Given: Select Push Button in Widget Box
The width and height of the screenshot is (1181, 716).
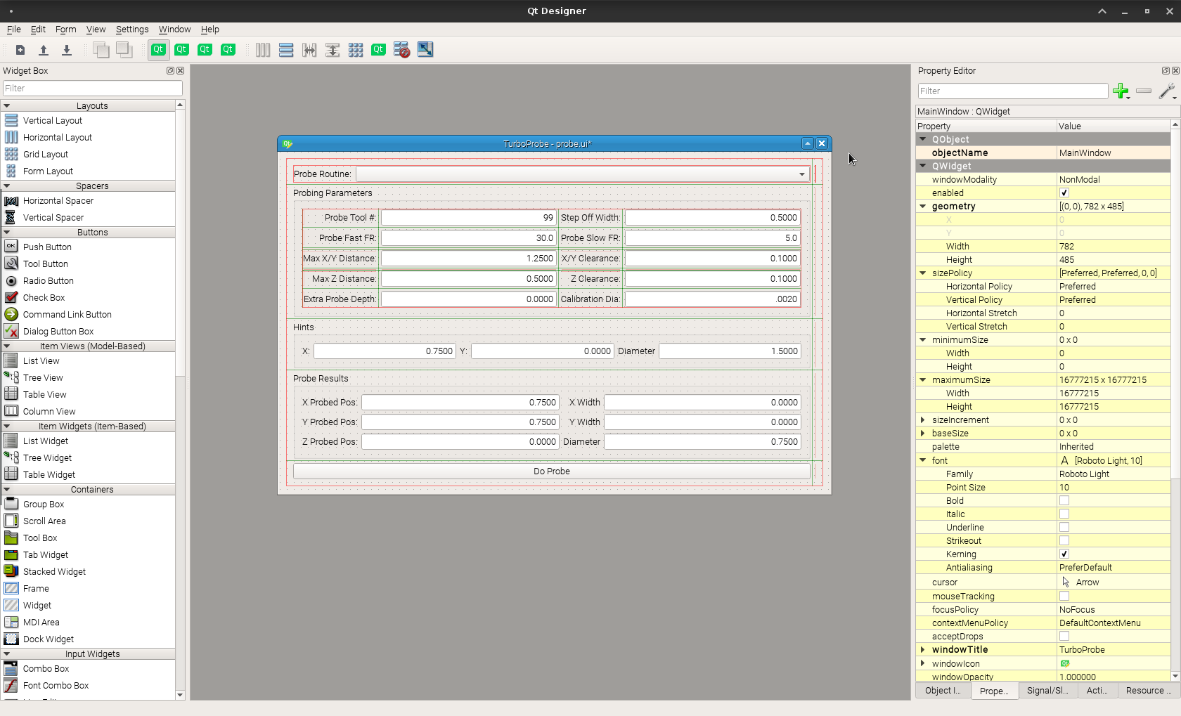Looking at the screenshot, I should pyautogui.click(x=47, y=247).
